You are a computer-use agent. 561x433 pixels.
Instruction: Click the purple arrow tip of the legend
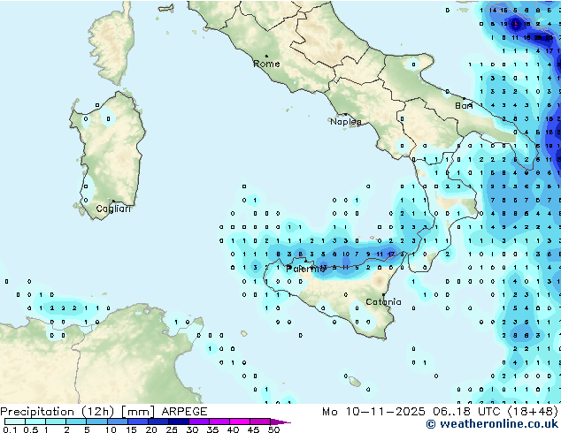(280, 422)
